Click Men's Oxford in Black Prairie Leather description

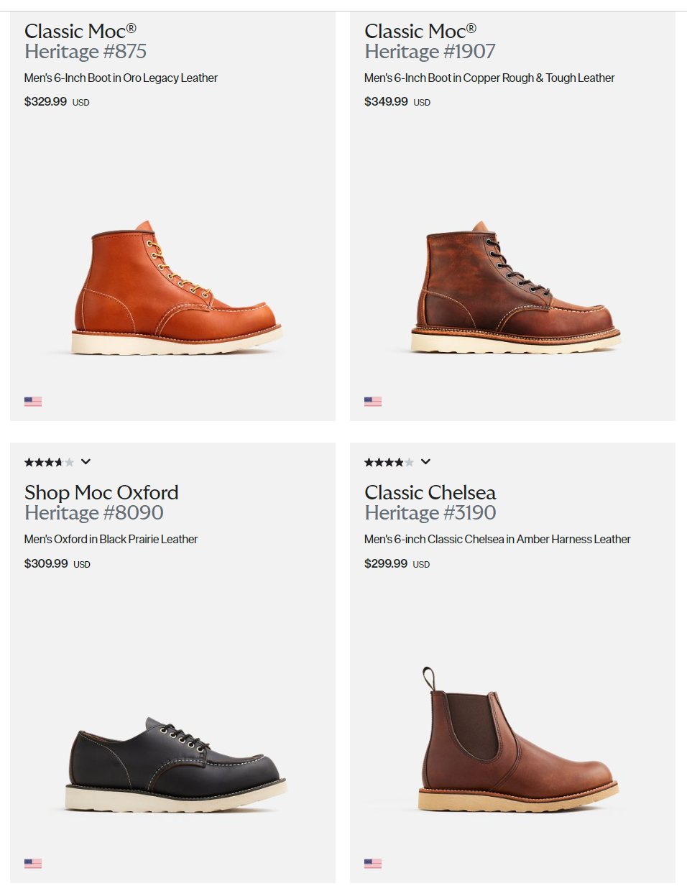click(x=111, y=540)
